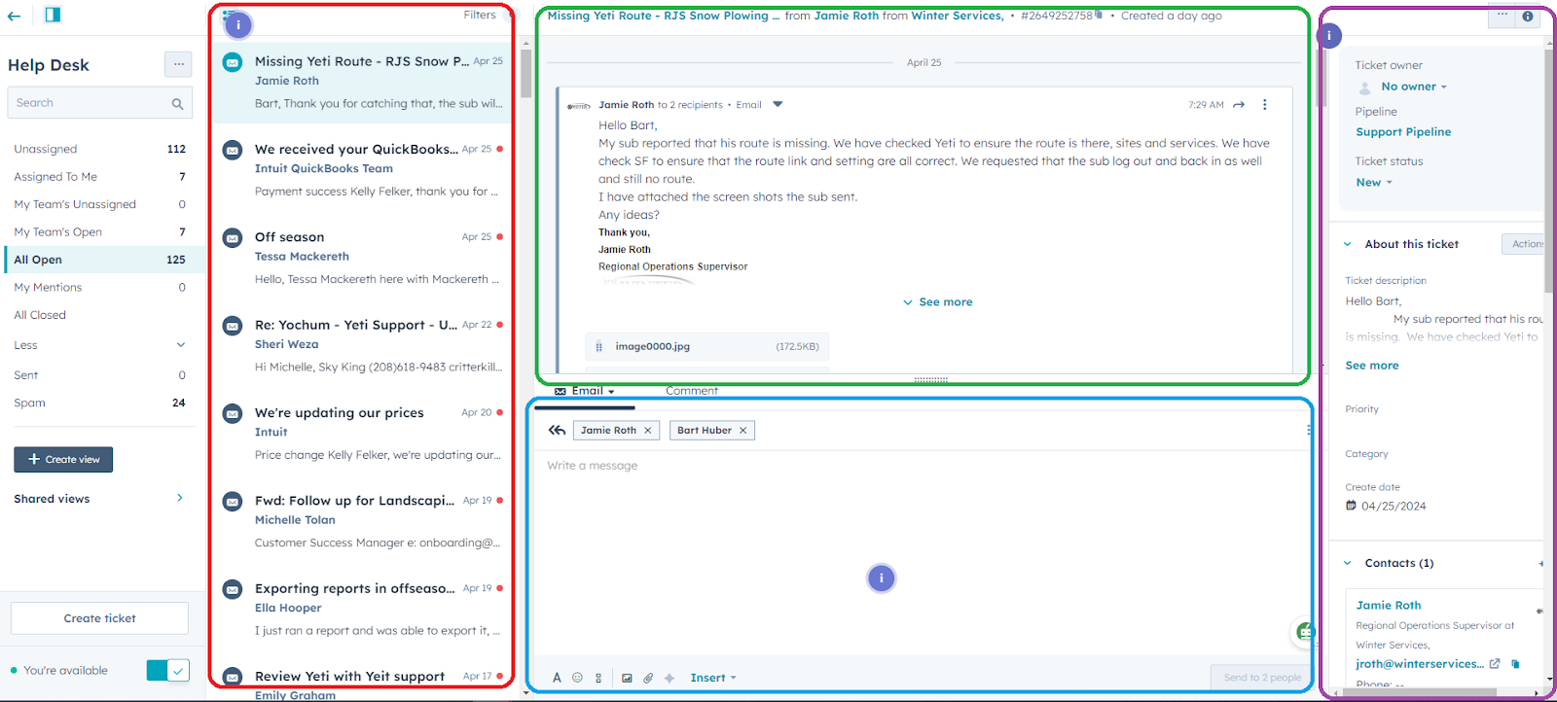Viewport: 1557px width, 702px height.
Task: Open the emoji picker in composer
Action: pos(577,678)
